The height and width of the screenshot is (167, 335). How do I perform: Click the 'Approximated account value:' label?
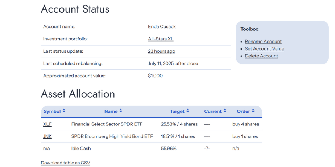tap(74, 76)
